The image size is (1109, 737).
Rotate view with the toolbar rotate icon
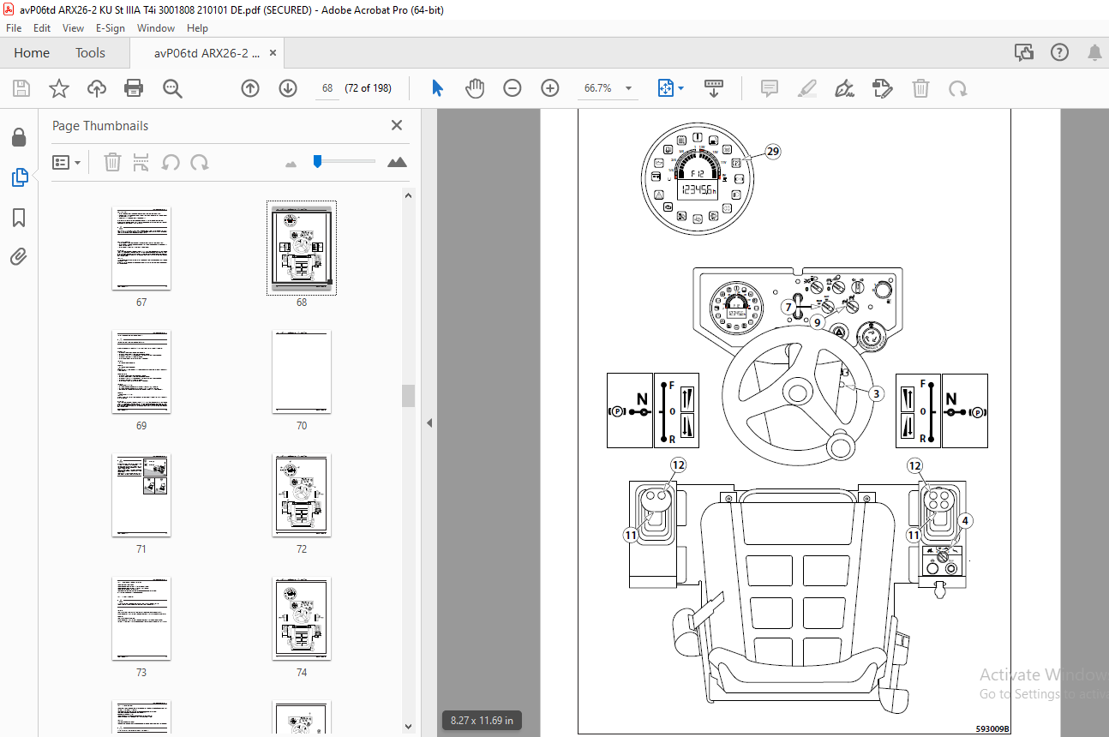pos(958,88)
